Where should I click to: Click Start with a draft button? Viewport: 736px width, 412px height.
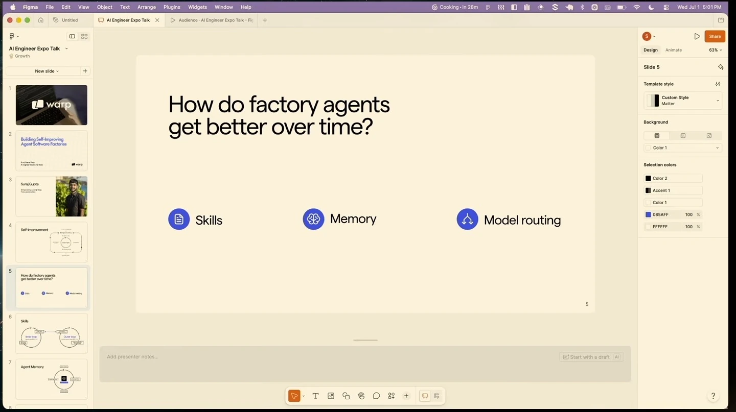click(x=591, y=357)
